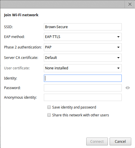Click the Default certificate value
This screenshot has height=148, width=135.
pos(51,58)
